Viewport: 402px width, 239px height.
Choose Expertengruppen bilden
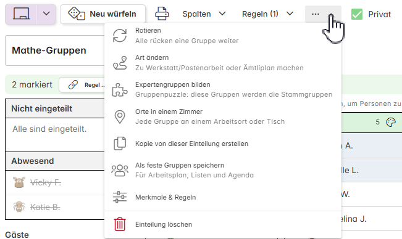pyautogui.click(x=223, y=89)
